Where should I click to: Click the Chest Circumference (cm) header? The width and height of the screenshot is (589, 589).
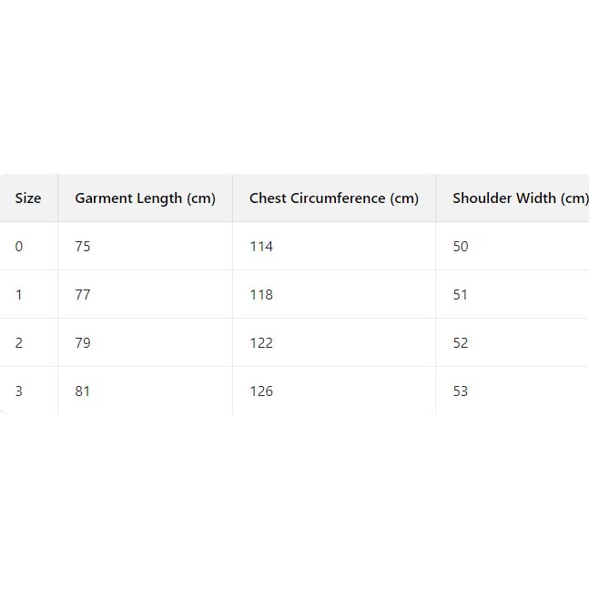[x=334, y=198]
